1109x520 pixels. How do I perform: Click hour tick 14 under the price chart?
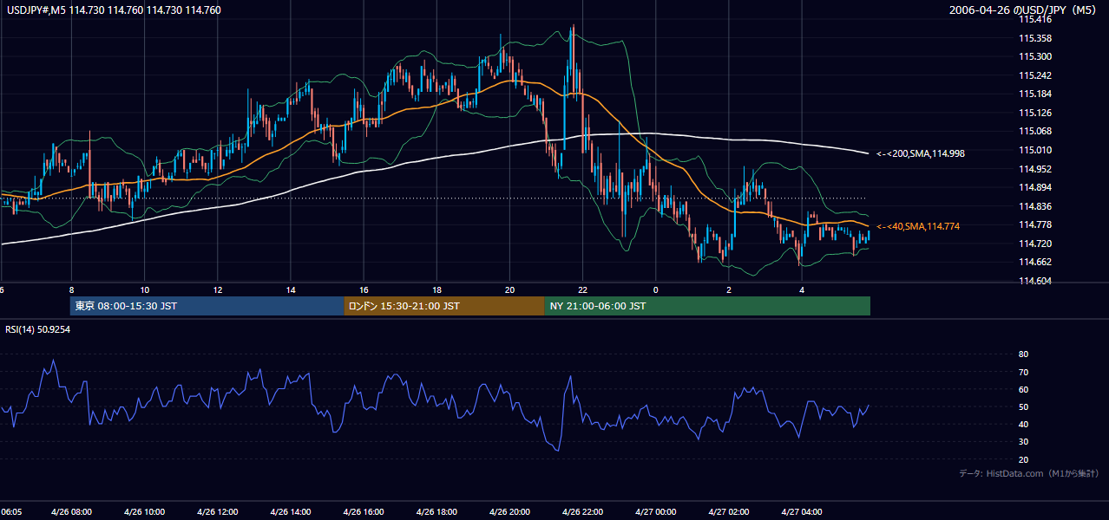291,290
